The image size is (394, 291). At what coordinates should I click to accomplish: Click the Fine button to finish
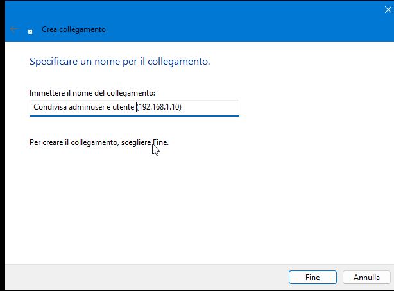tap(313, 277)
